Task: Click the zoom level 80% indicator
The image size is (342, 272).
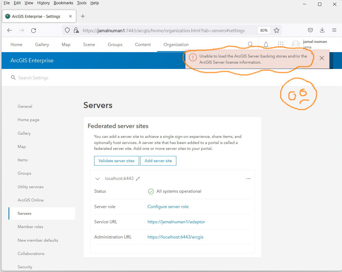Action: [264, 30]
